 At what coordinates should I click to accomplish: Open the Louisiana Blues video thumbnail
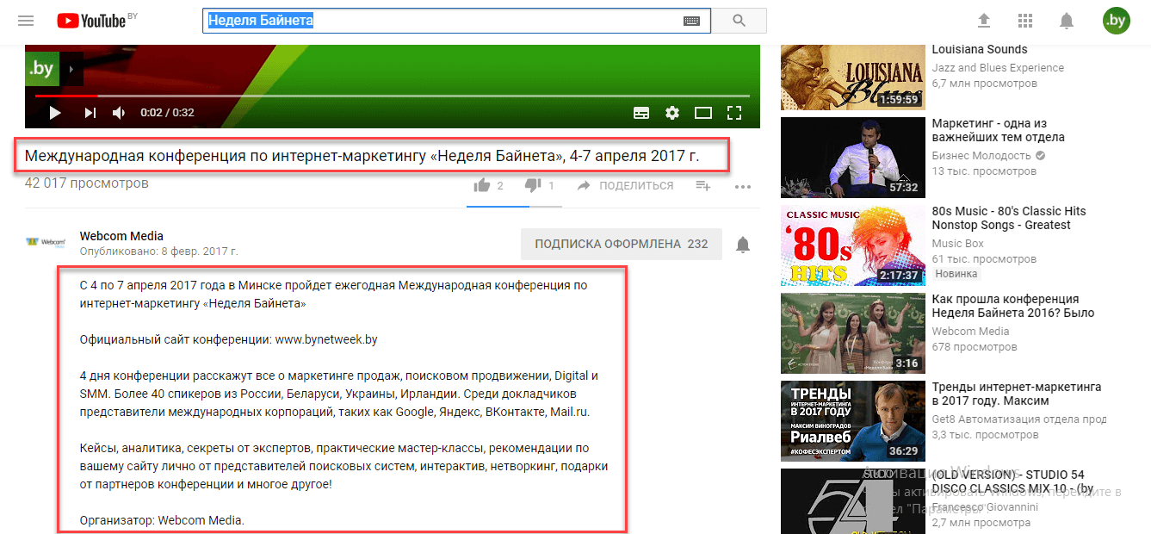[852, 78]
